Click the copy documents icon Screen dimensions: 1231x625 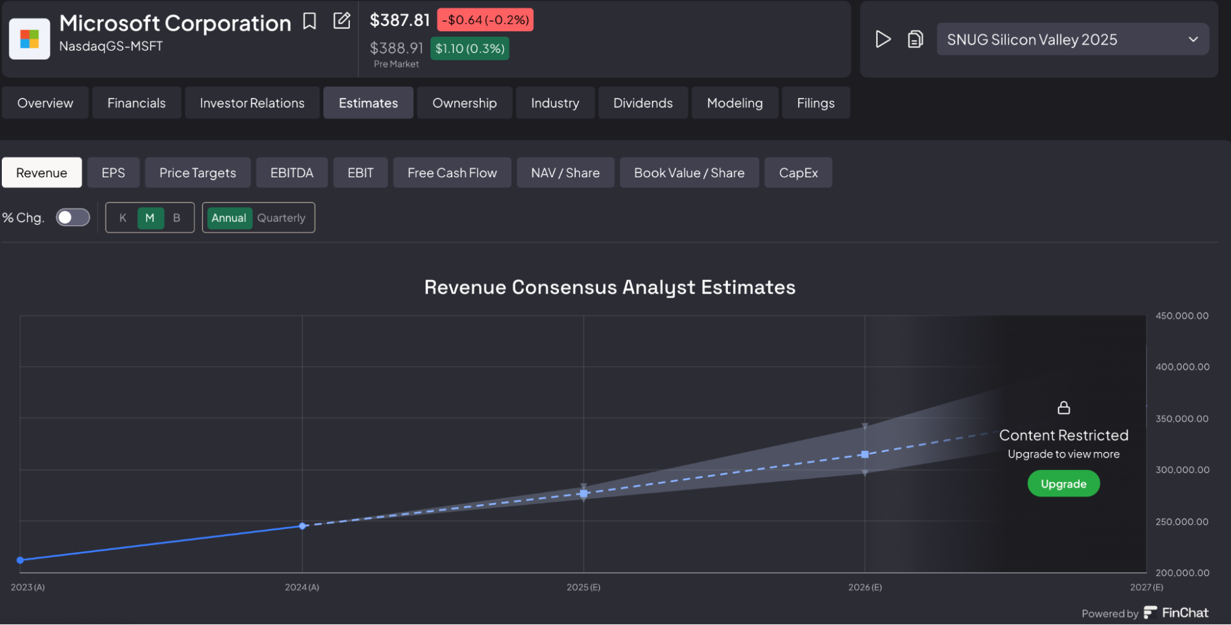click(916, 39)
